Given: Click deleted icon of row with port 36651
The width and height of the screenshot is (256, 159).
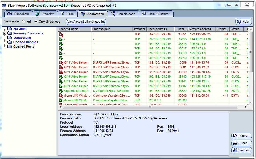Looking at the screenshot, I should [61, 34].
